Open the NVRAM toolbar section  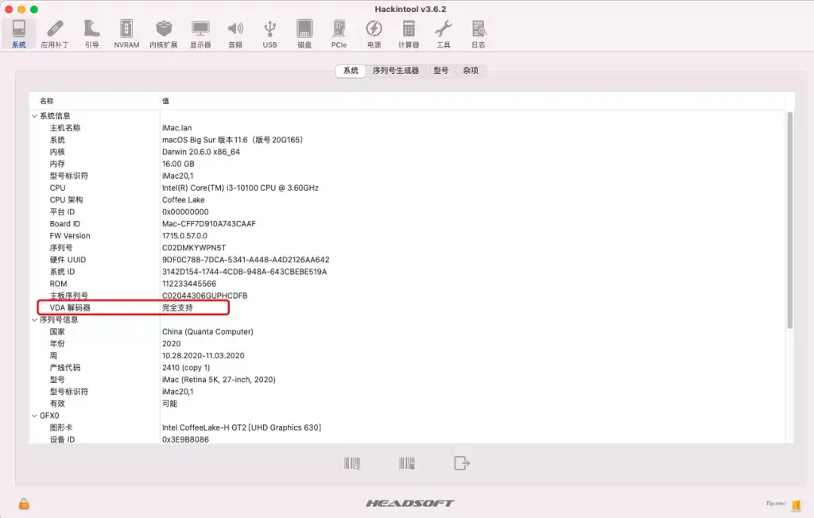[x=126, y=34]
